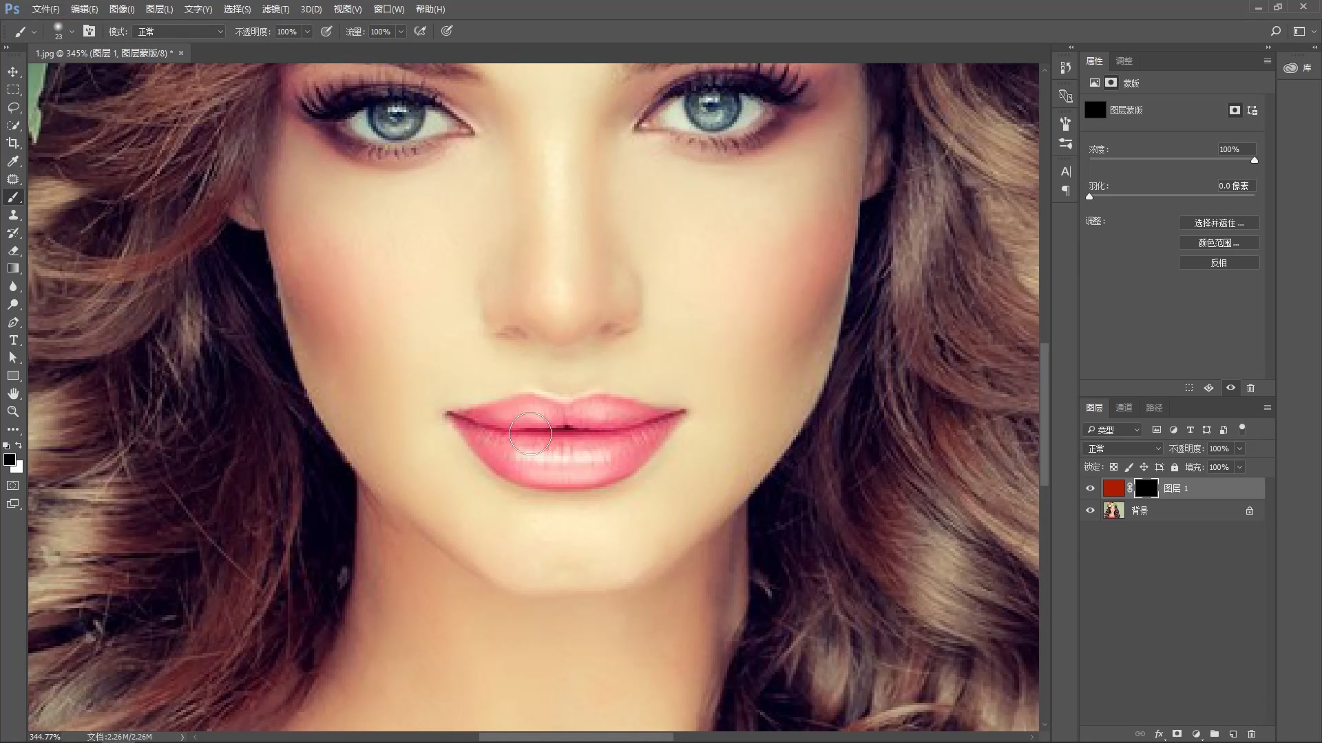Toggle lock image pixels brush icon

(1129, 467)
